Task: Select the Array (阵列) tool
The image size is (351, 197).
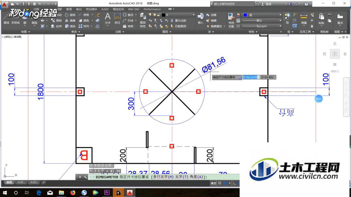Action: (x=84, y=26)
